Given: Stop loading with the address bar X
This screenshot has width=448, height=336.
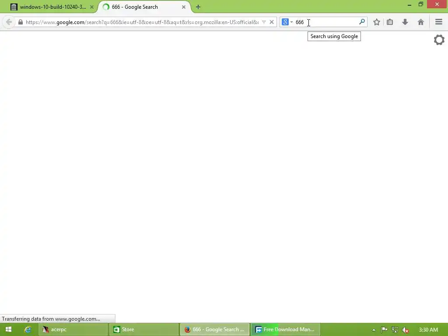Looking at the screenshot, I should 272,22.
